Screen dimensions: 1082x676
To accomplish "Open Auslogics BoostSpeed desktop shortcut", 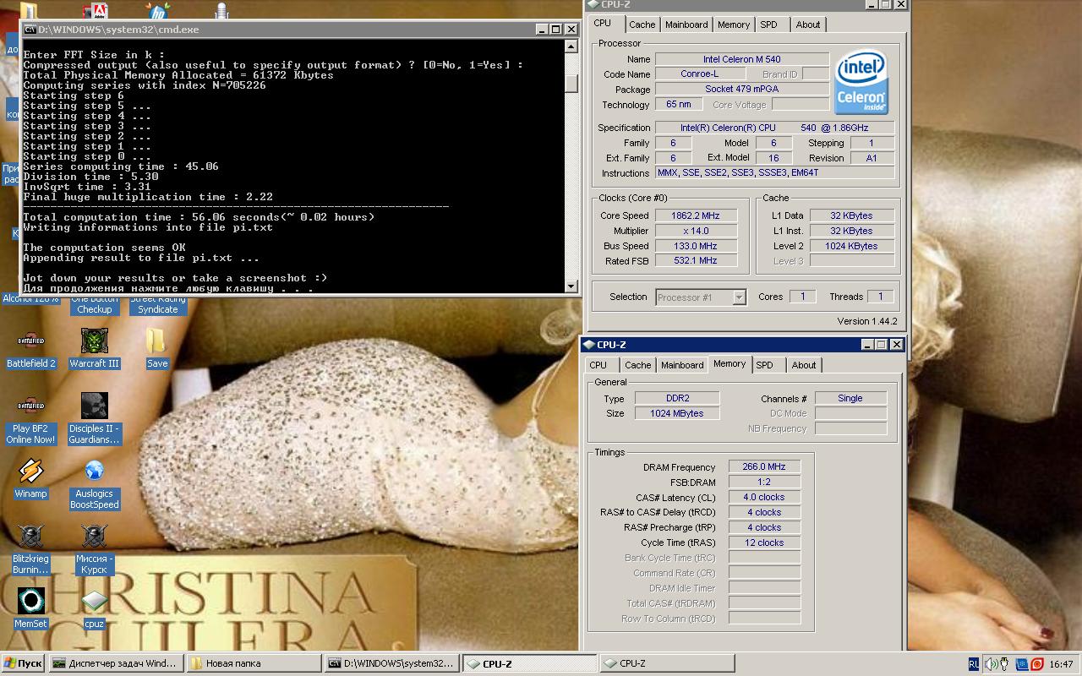I will [94, 484].
